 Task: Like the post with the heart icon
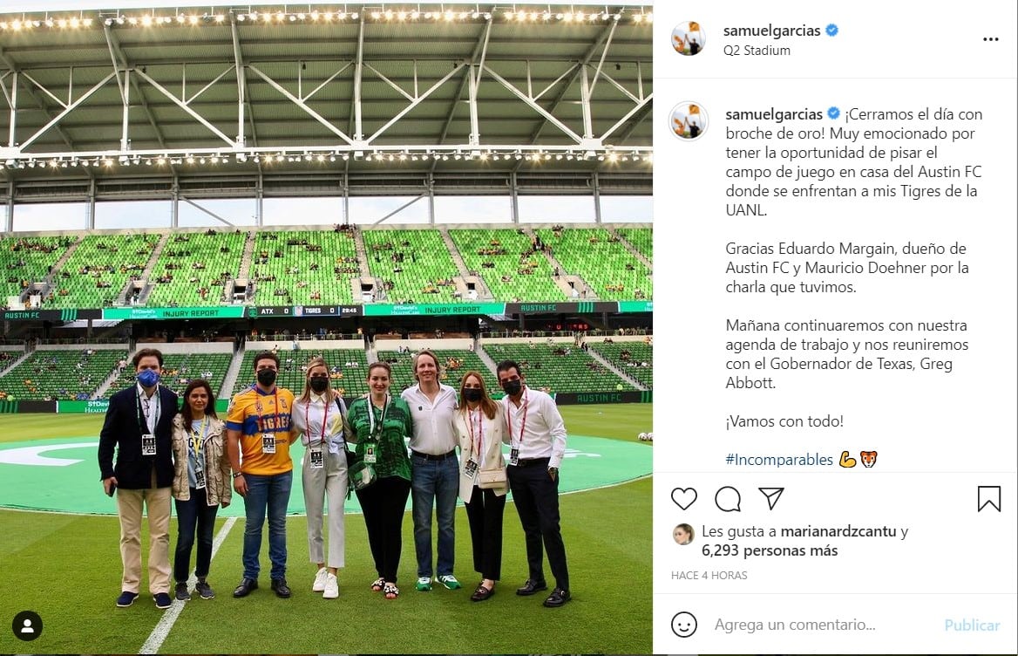tap(683, 499)
